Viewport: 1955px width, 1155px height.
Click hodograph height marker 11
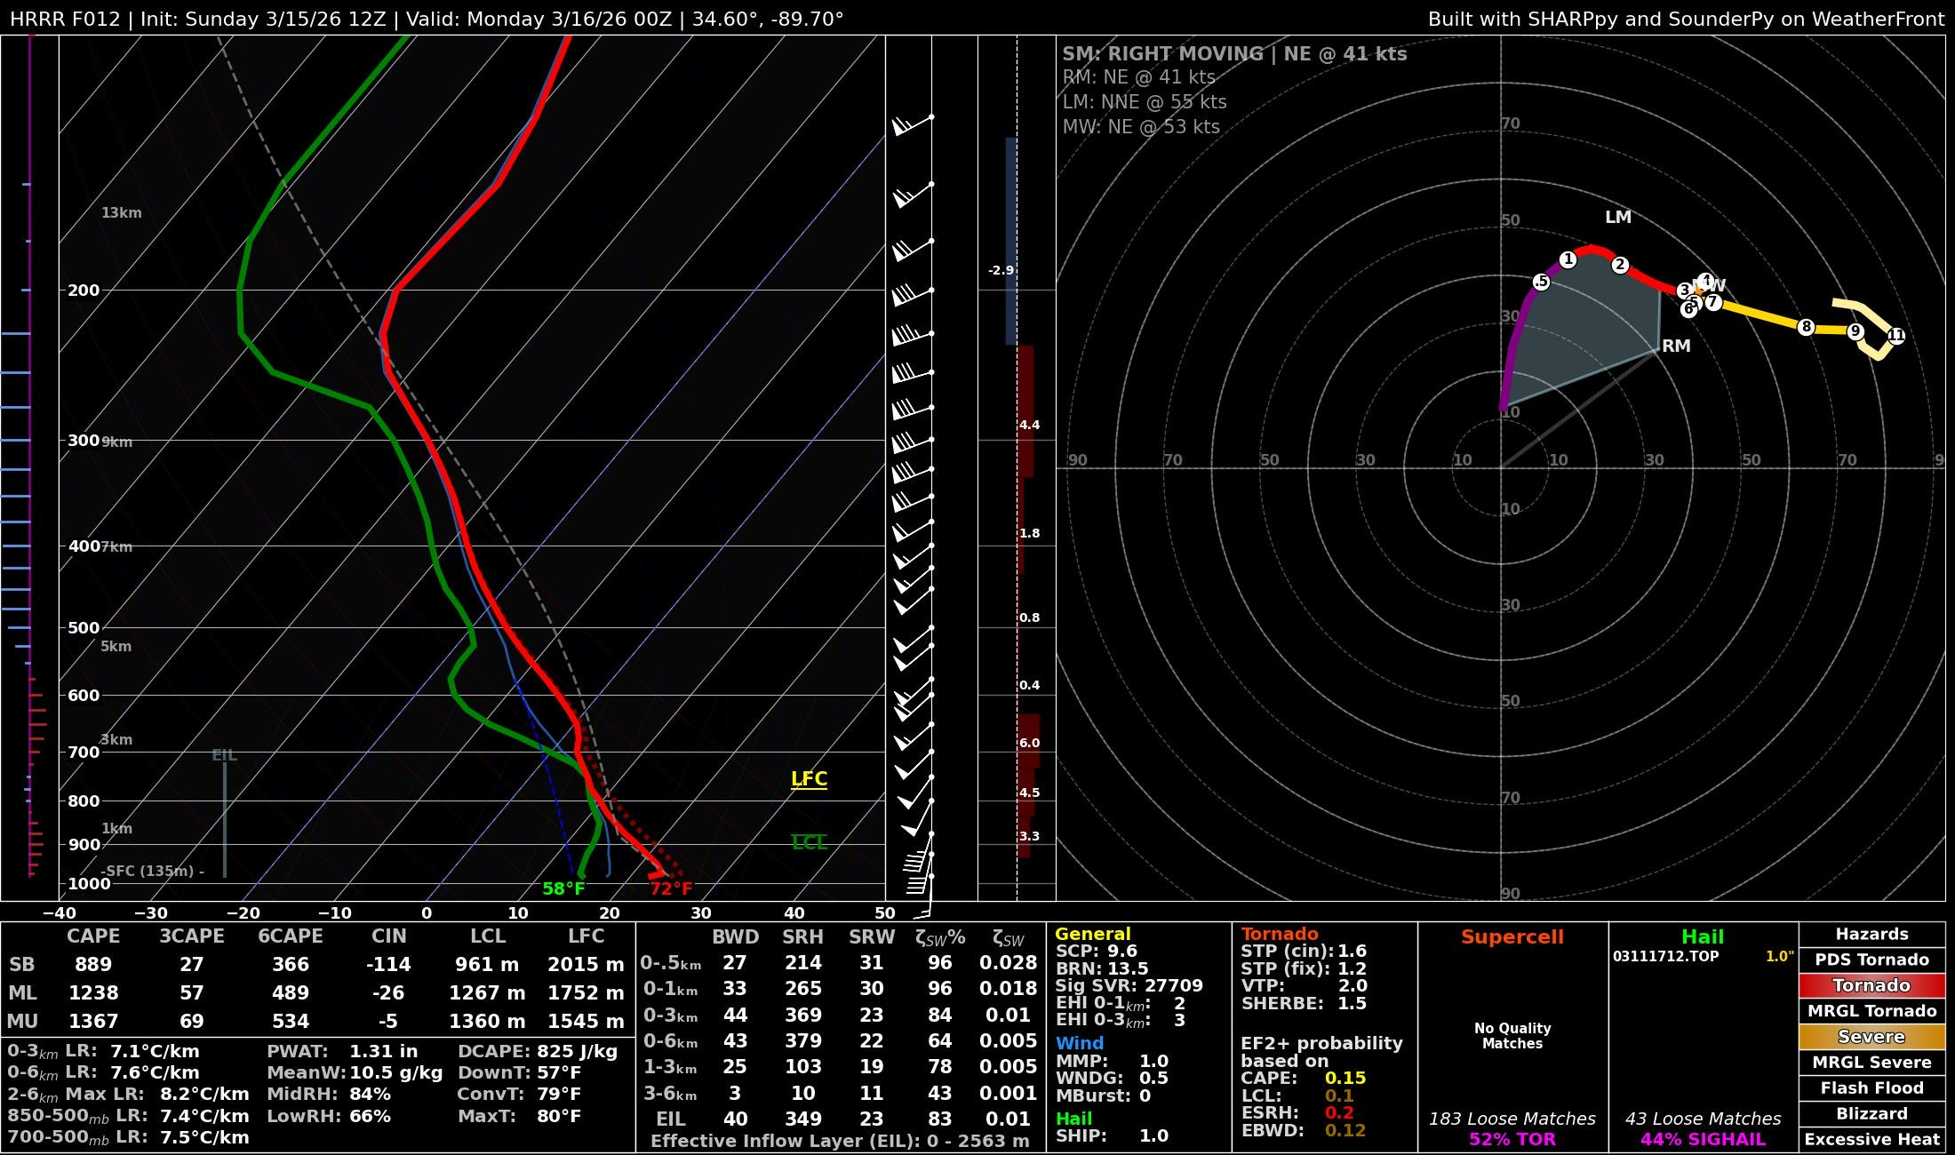point(1895,336)
